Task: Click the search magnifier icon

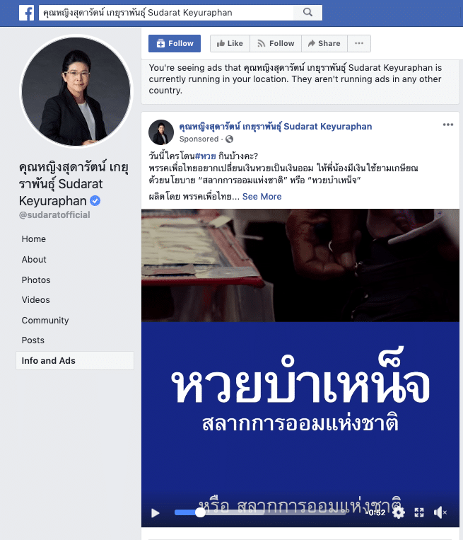Action: 308,13
